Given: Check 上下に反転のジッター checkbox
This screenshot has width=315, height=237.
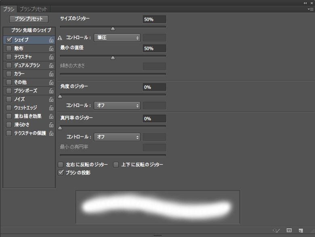Looking at the screenshot, I should click(x=116, y=165).
